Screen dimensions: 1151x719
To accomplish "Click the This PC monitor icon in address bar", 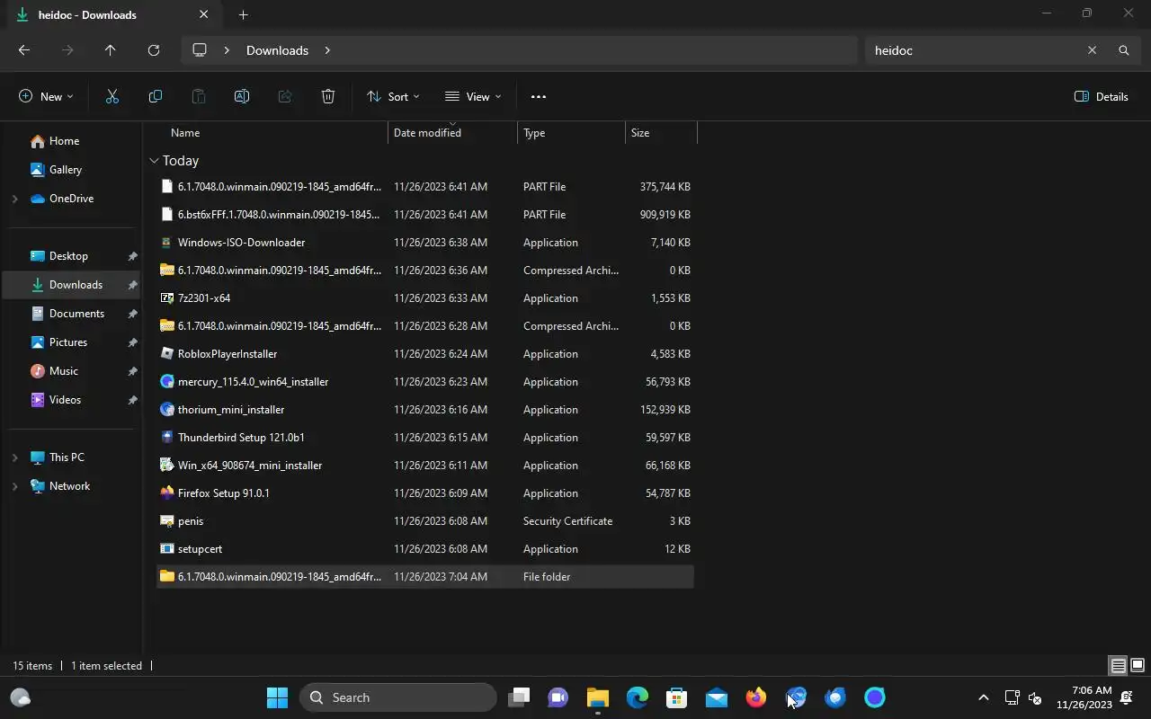I will coord(200,50).
